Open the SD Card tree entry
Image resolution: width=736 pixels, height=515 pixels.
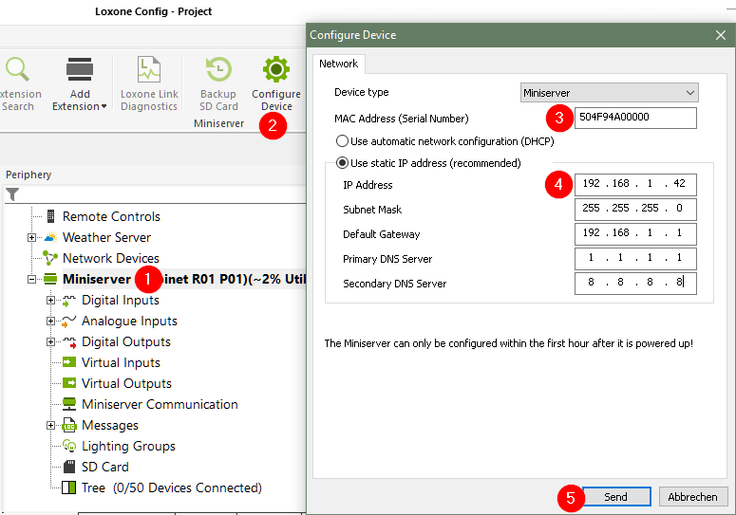click(x=104, y=467)
